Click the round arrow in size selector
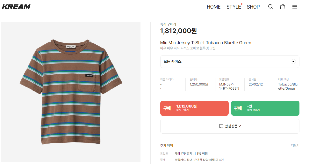The image size is (309, 164). click(293, 62)
